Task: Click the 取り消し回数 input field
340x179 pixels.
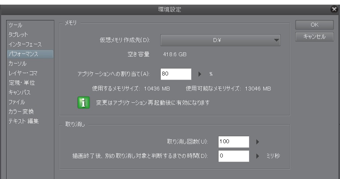Action: point(233,142)
